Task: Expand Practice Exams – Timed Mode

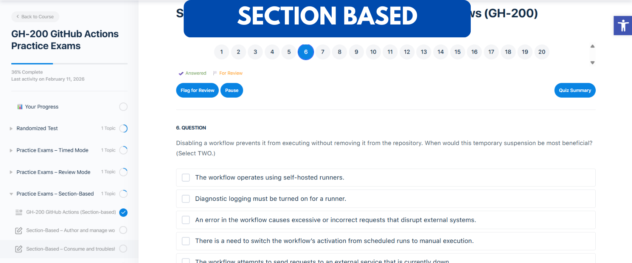Action: [11, 150]
